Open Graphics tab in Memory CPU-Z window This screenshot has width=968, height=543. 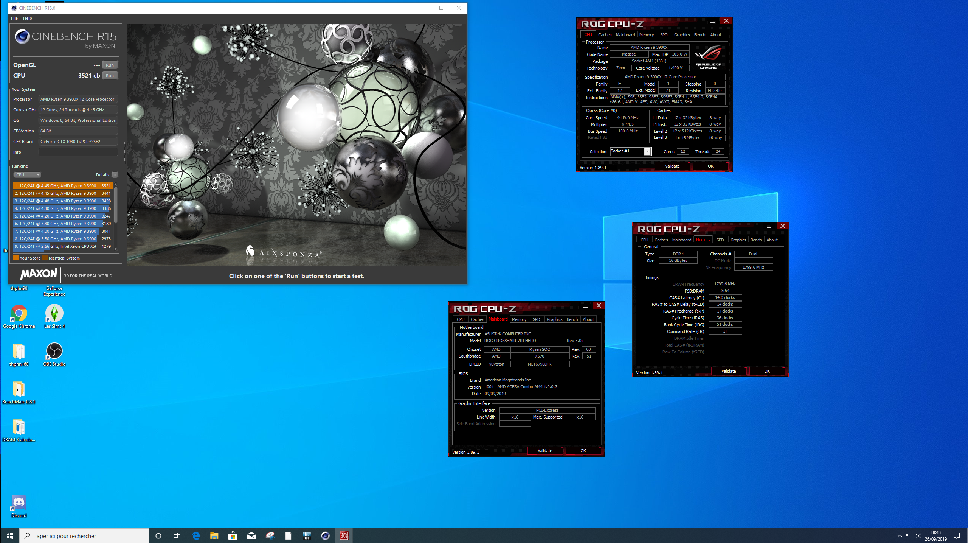pyautogui.click(x=738, y=240)
